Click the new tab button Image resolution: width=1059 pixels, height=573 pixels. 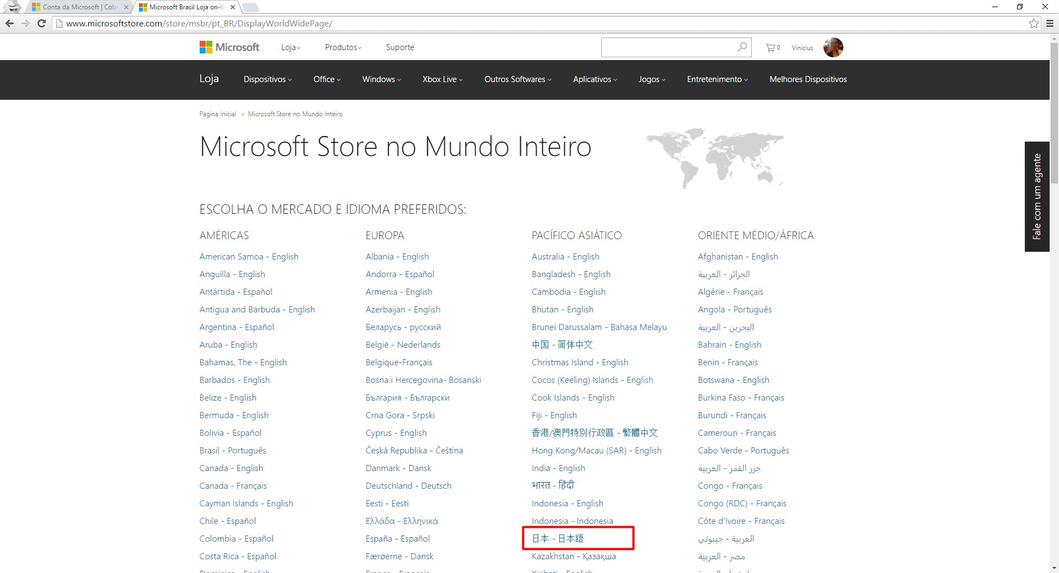[x=250, y=7]
